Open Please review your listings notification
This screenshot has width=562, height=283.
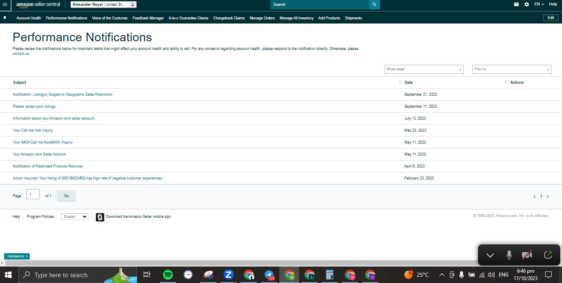coord(34,106)
